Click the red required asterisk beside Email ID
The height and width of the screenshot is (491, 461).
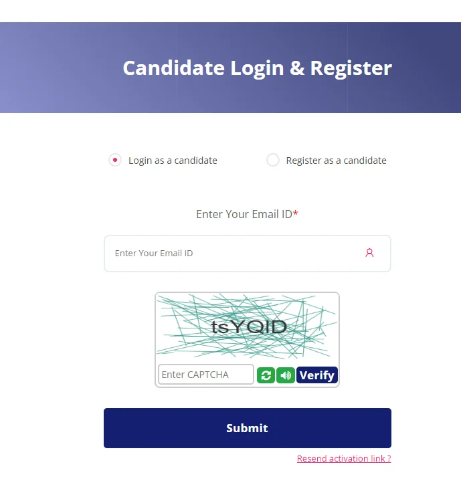(x=295, y=213)
